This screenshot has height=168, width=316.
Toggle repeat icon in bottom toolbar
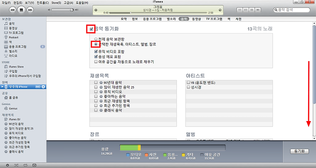coord(25,165)
